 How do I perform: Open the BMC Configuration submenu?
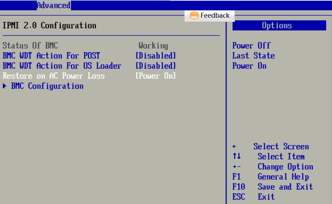tap(47, 86)
